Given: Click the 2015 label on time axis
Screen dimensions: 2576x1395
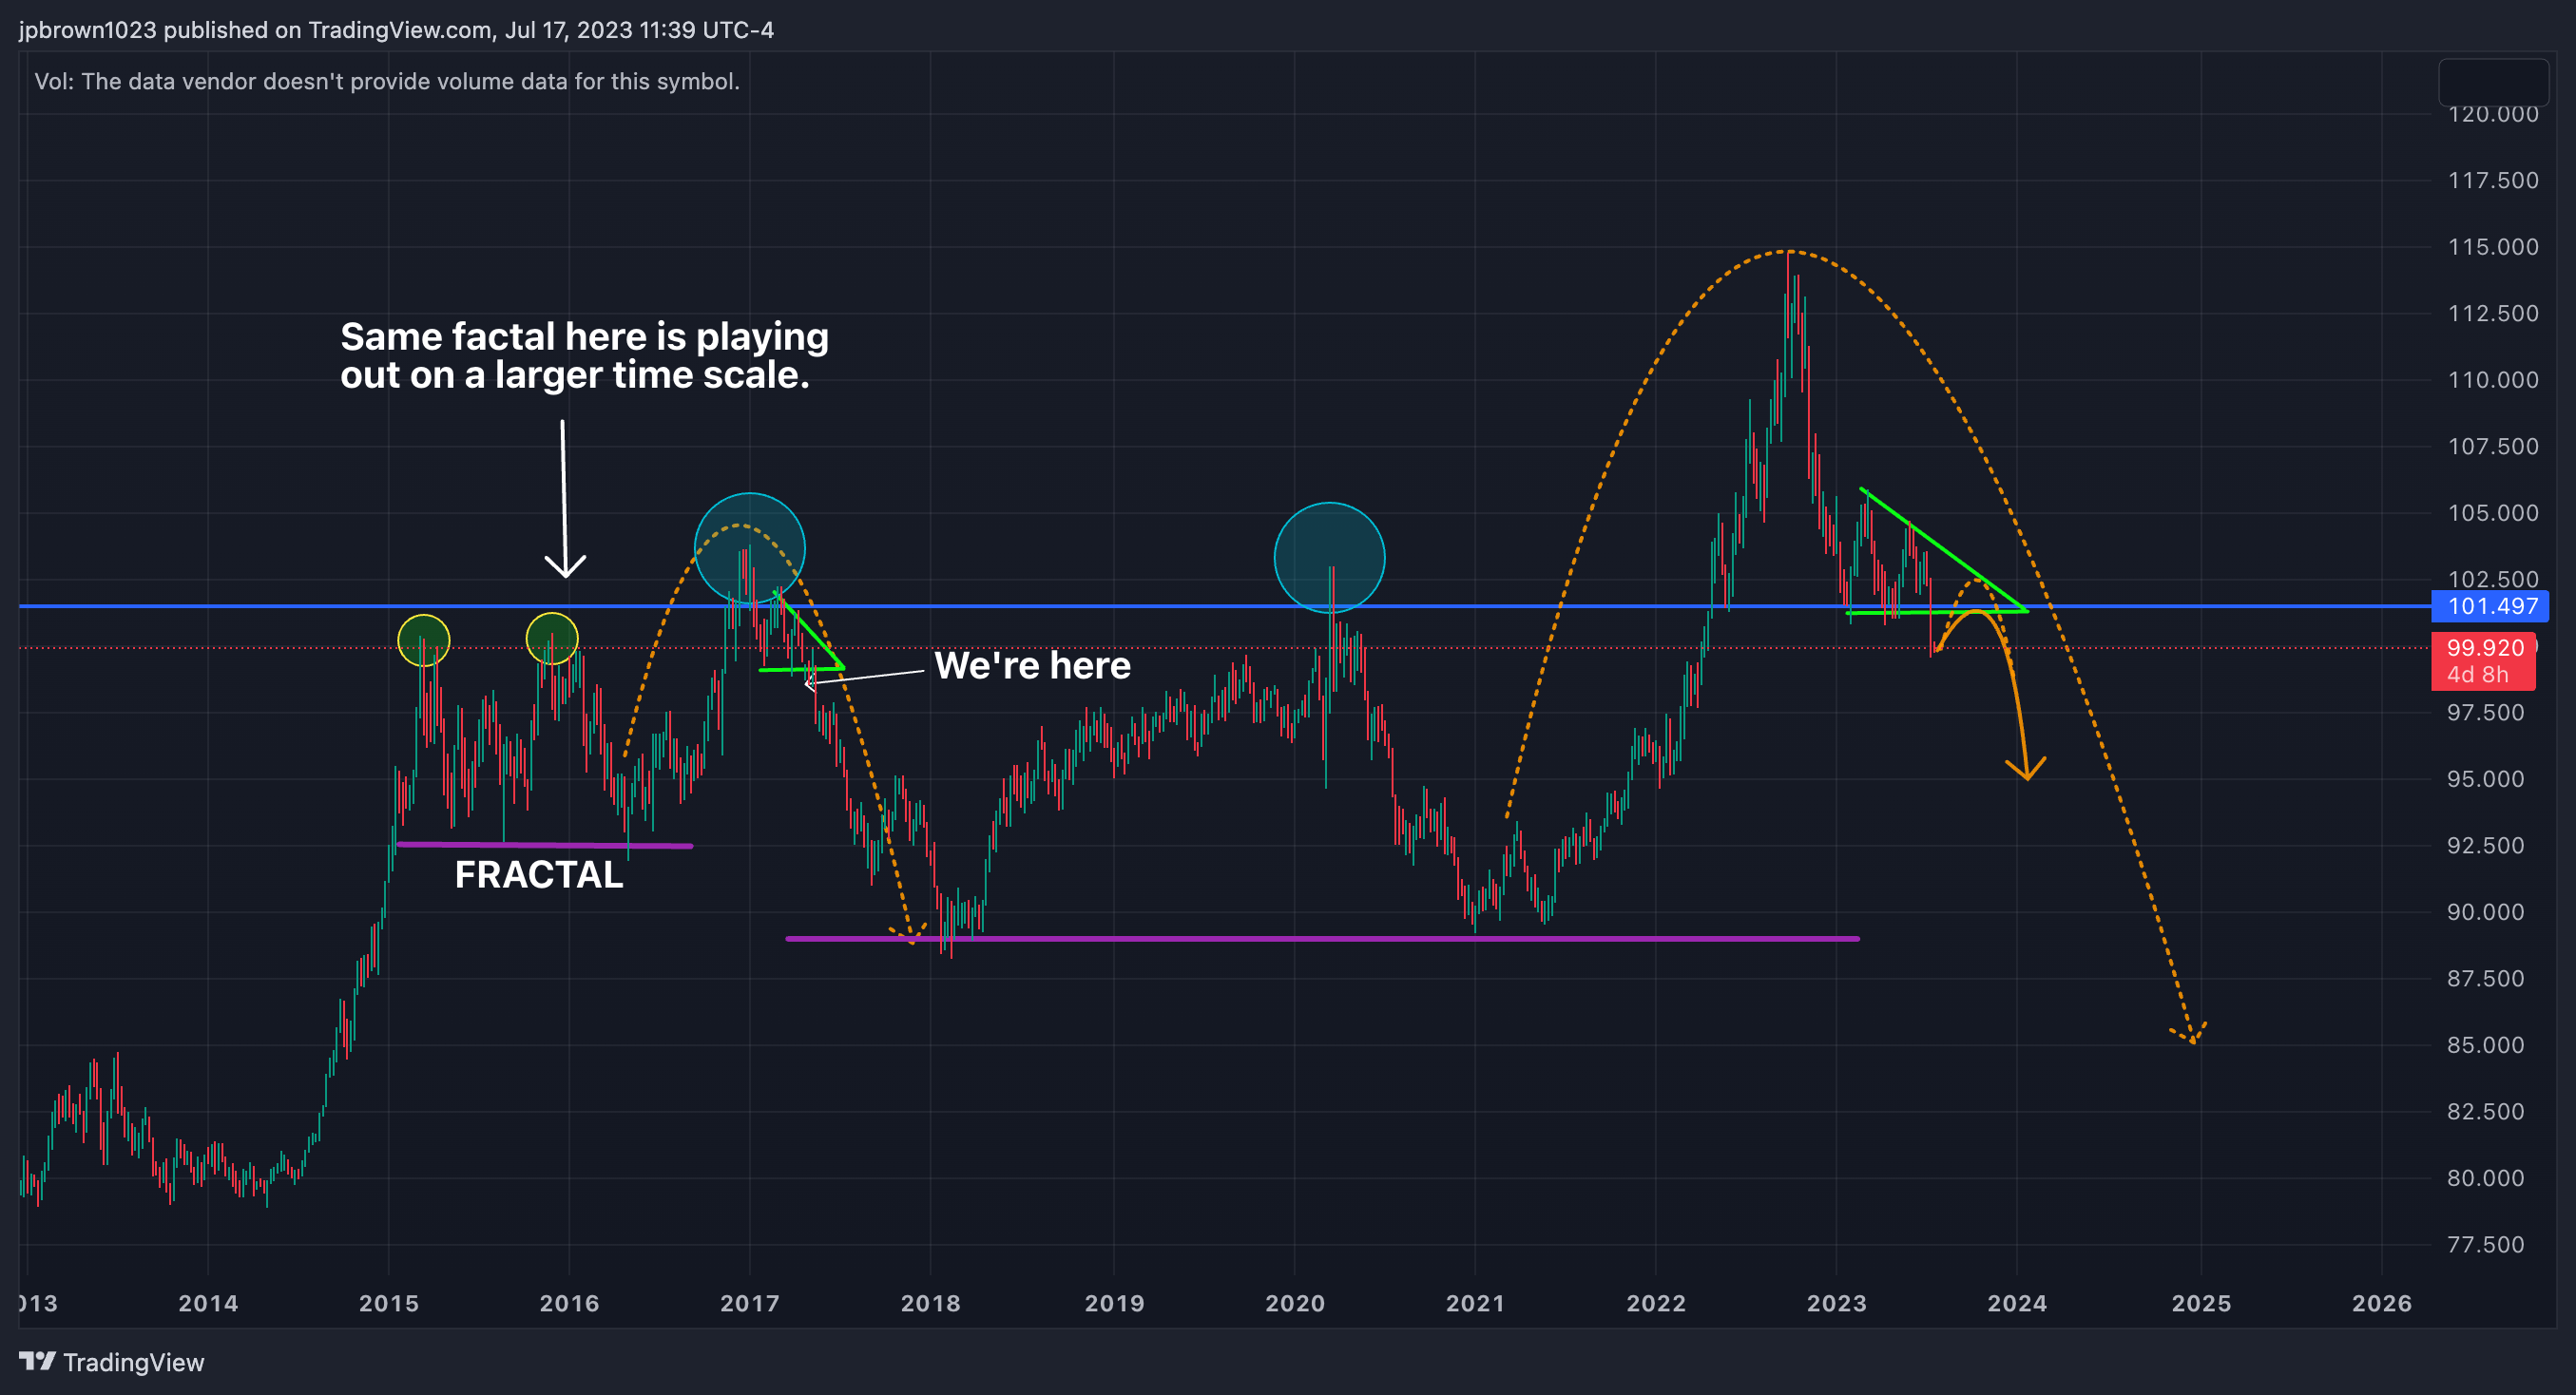Looking at the screenshot, I should [389, 1303].
